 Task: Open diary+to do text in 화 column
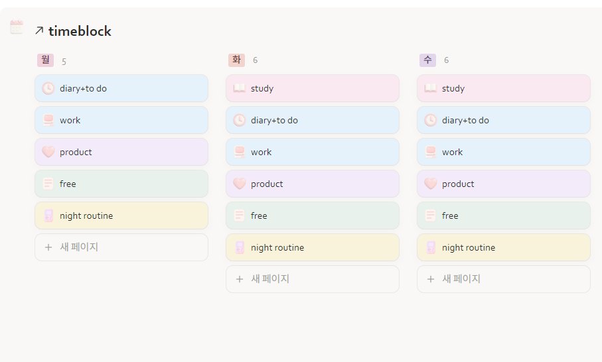coord(275,121)
